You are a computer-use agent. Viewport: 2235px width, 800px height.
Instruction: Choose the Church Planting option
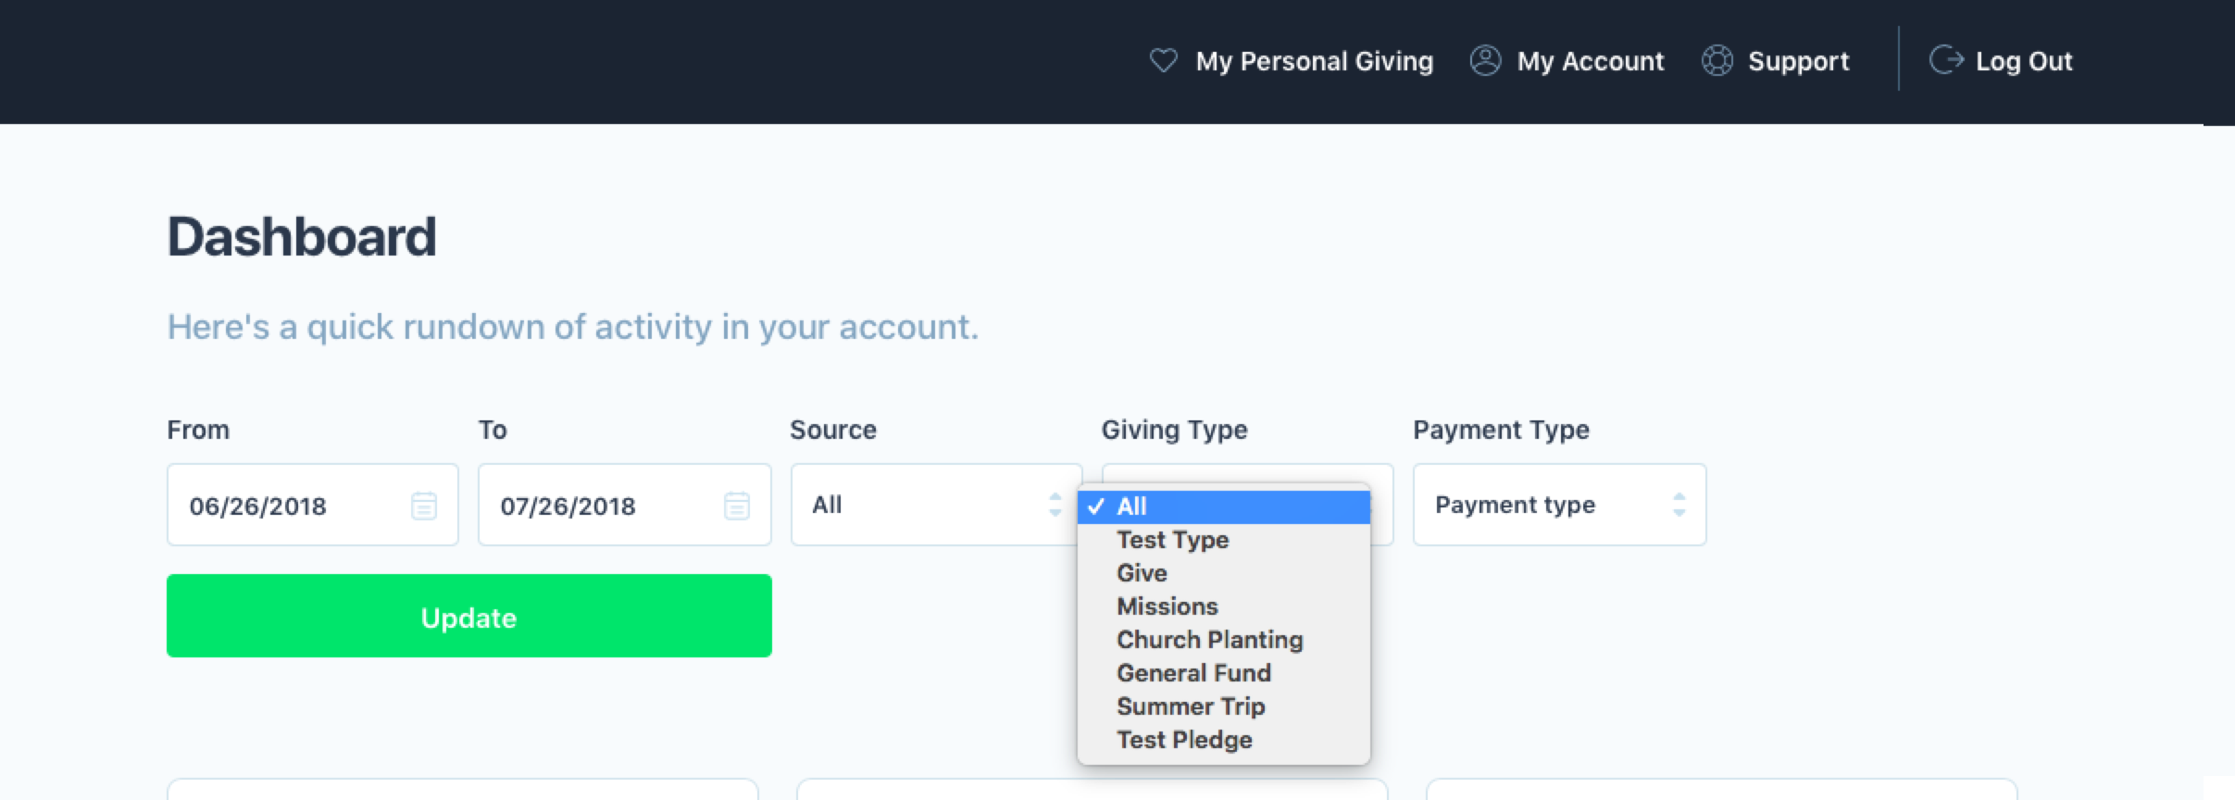(x=1209, y=640)
